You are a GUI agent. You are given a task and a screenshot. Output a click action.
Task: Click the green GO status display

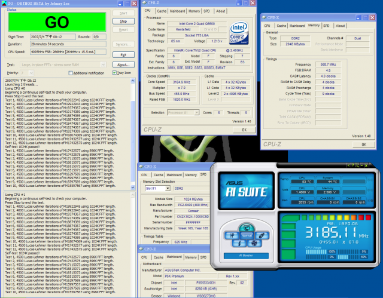tap(57, 22)
